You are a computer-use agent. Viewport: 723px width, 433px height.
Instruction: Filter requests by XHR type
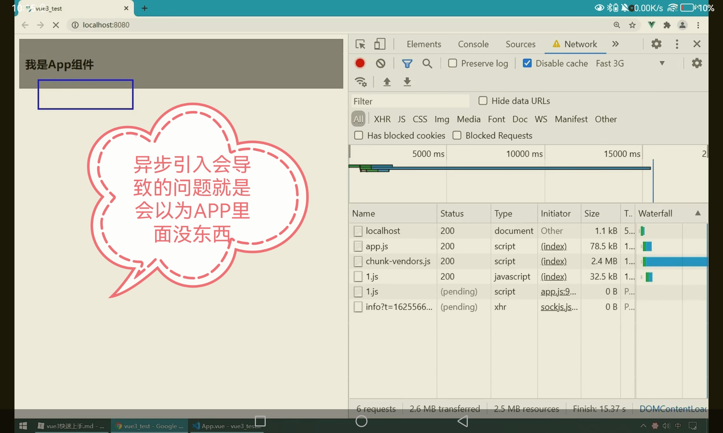click(x=382, y=119)
